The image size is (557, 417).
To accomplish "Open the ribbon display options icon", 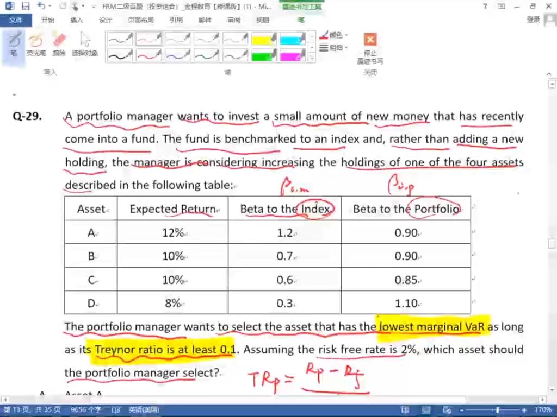I will pyautogui.click(x=501, y=6).
